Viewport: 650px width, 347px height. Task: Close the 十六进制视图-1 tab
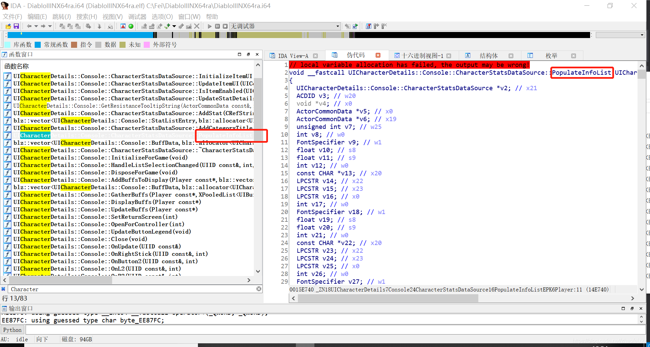(449, 56)
